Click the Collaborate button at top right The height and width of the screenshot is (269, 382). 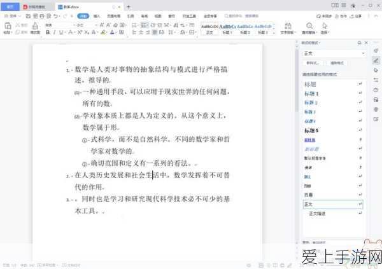pyautogui.click(x=341, y=16)
